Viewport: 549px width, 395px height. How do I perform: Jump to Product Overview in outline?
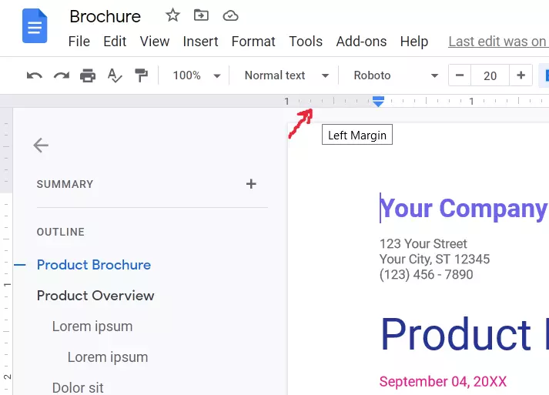click(95, 296)
